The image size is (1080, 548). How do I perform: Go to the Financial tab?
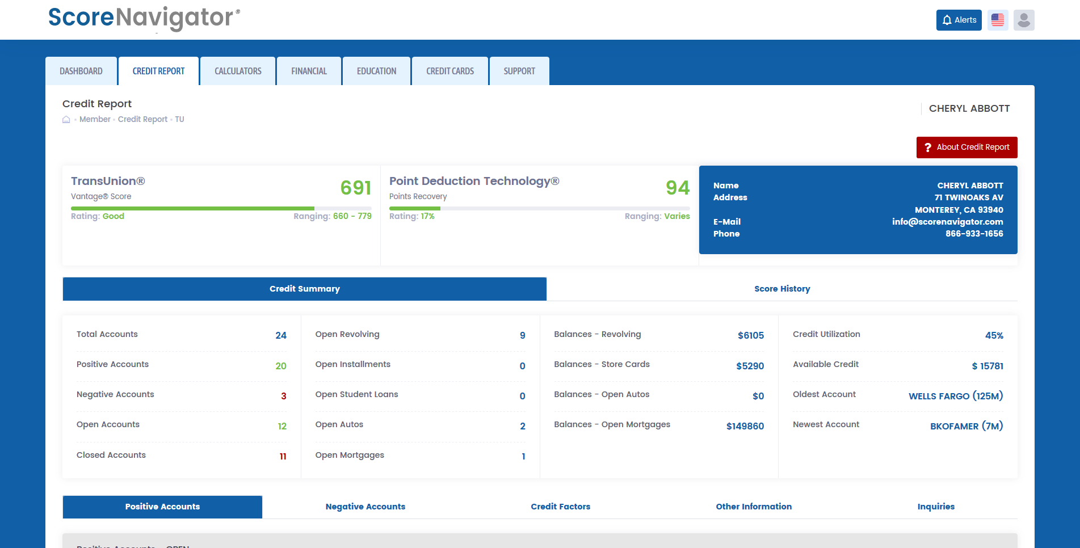(x=309, y=71)
